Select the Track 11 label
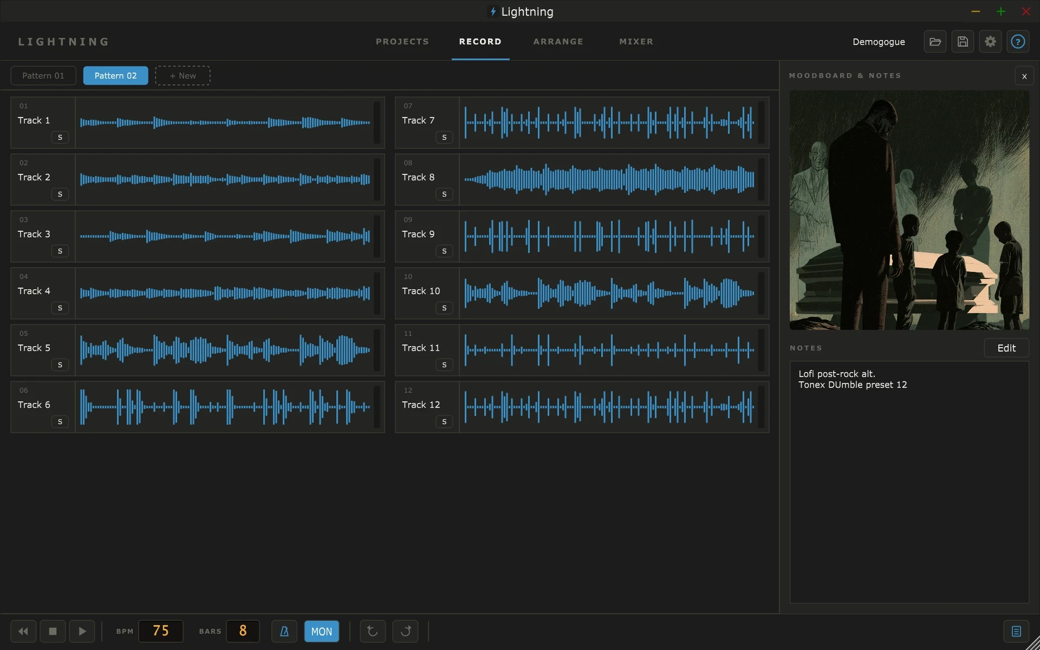1040x650 pixels. (x=421, y=348)
